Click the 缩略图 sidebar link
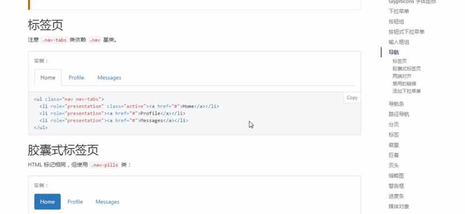This screenshot has height=214, width=465. 396,176
